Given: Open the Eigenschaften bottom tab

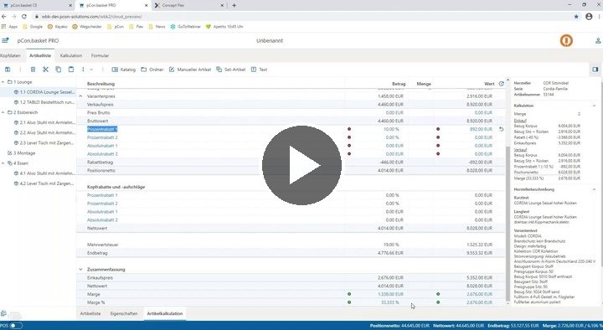Looking at the screenshot, I should click(x=124, y=314).
